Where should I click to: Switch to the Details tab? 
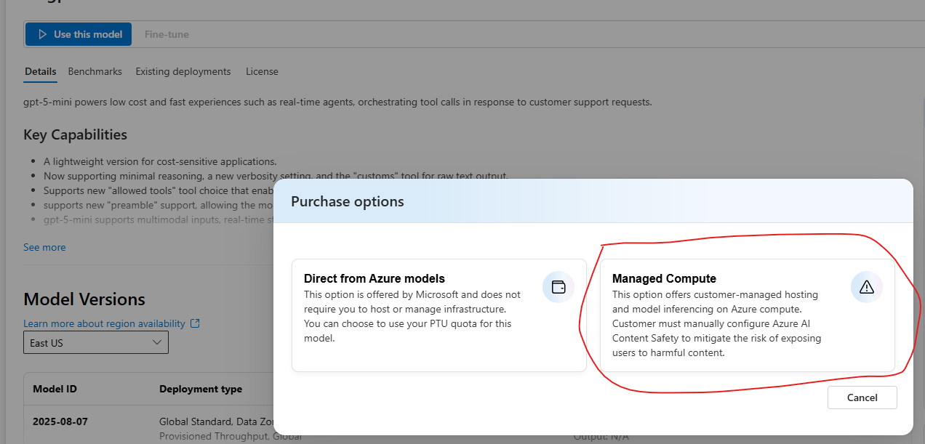tap(40, 72)
